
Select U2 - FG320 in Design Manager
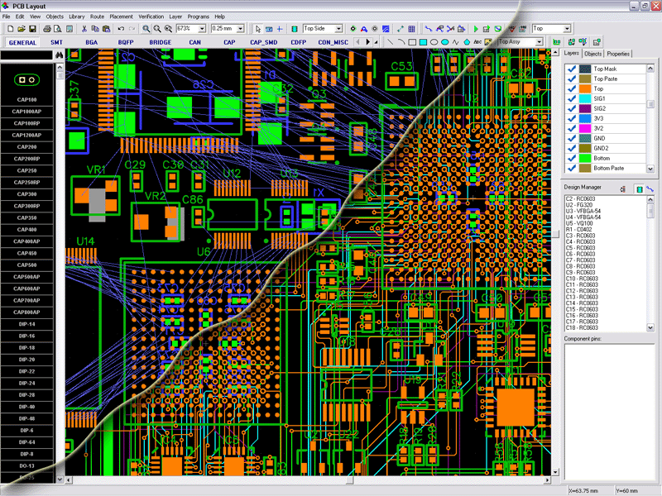(579, 205)
